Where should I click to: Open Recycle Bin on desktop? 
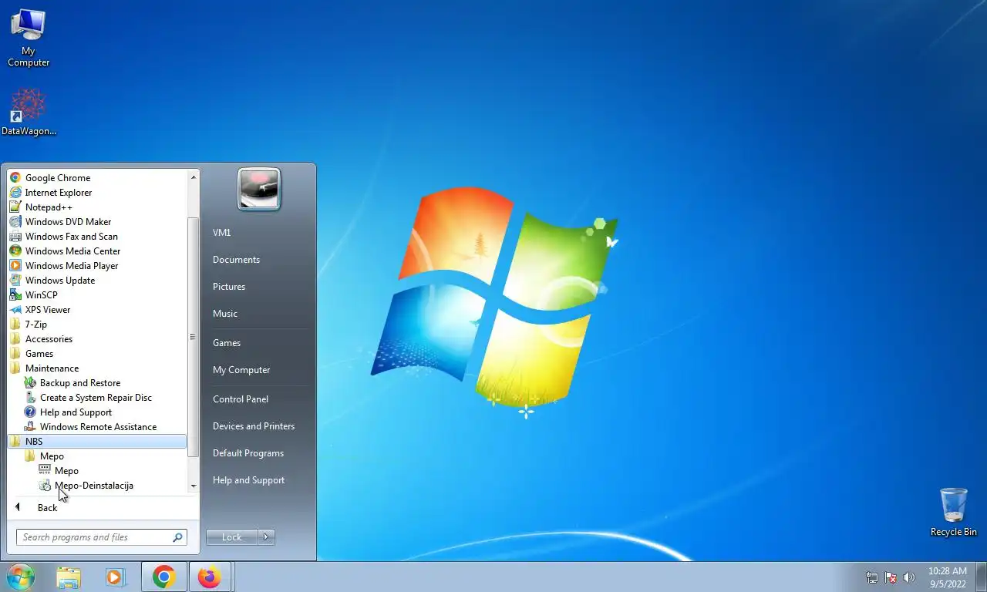(x=954, y=512)
